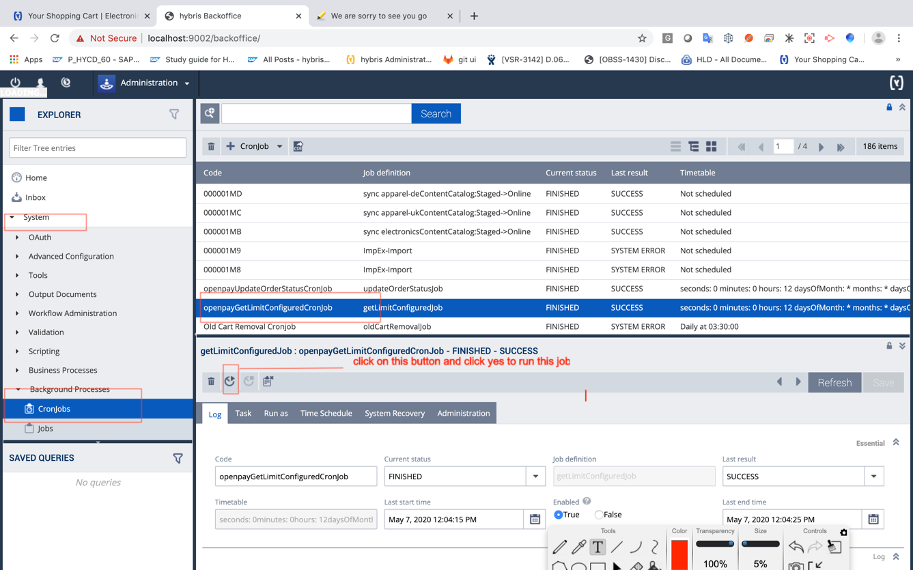Click the advanced search toggle icon
Image resolution: width=913 pixels, height=570 pixels.
(x=210, y=113)
